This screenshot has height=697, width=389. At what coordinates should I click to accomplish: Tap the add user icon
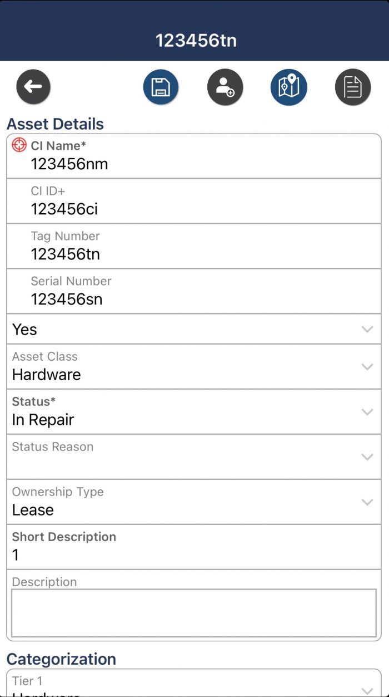(225, 87)
